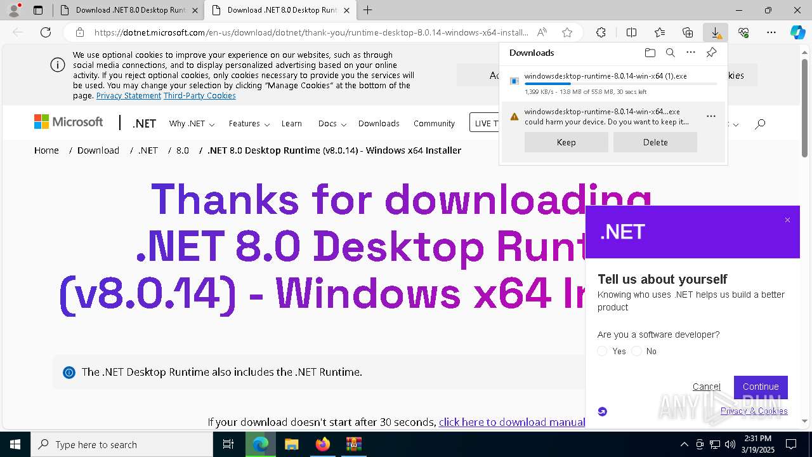Select second Download .NET tab
This screenshot has height=457, width=812.
tap(280, 10)
